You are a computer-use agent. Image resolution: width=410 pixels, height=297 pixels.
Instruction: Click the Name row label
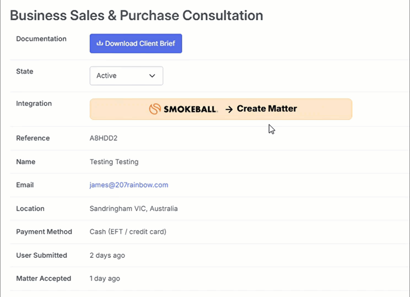click(26, 162)
